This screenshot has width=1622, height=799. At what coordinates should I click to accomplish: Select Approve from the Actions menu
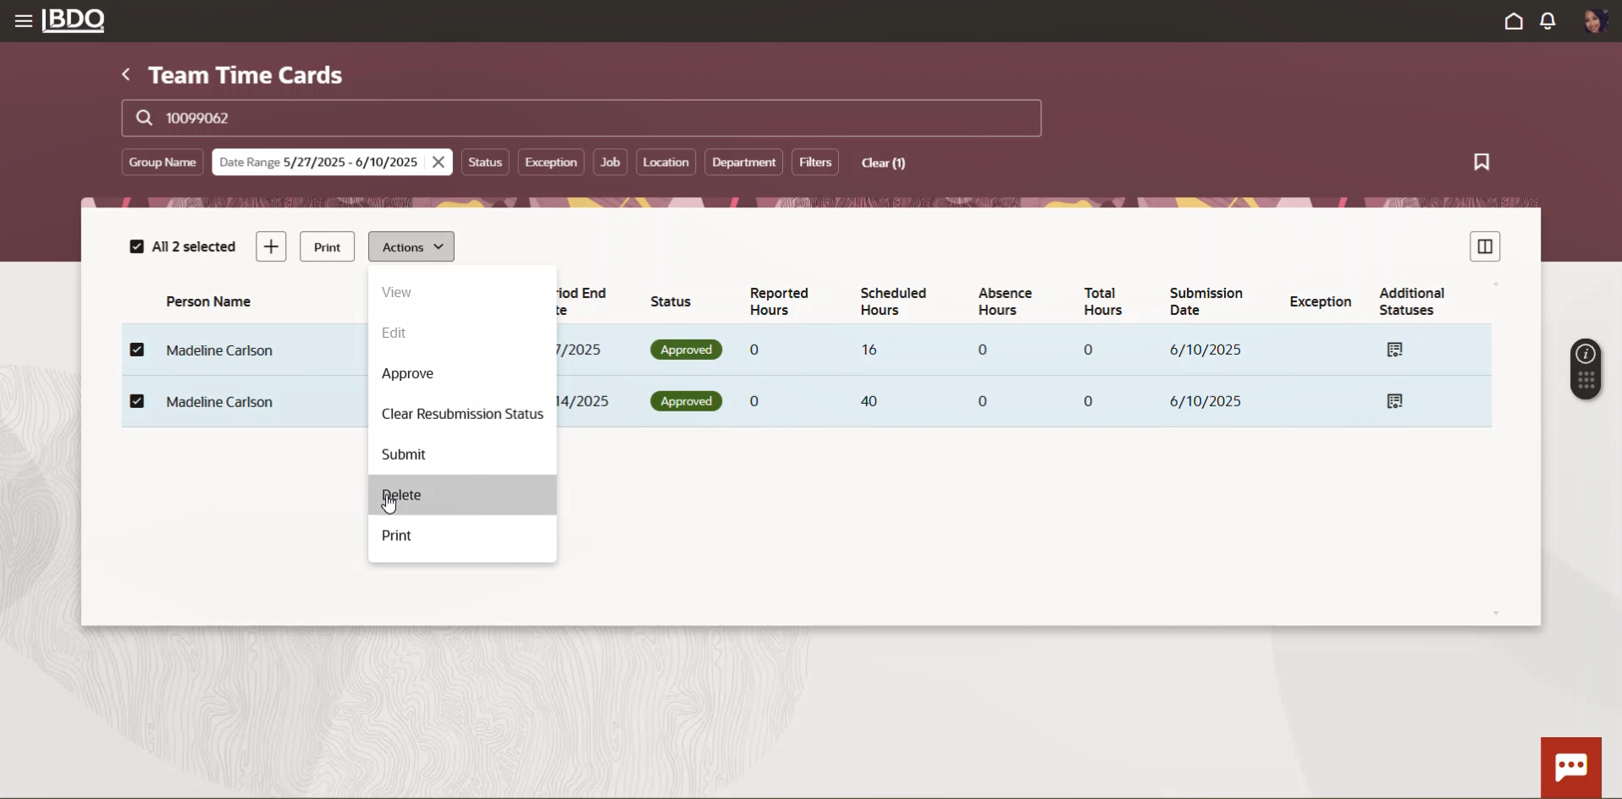pos(462,373)
